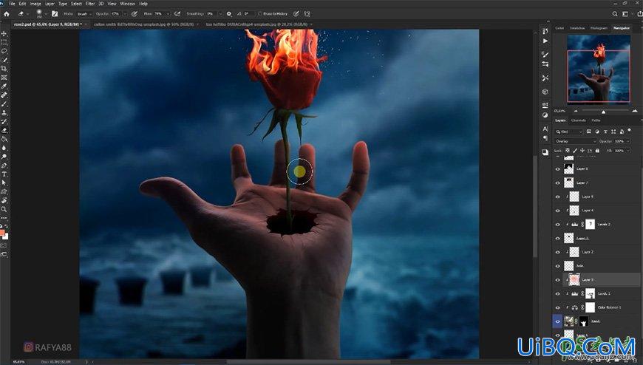Enable airbrush build-up icon
Screen dimensions: 643x365
click(x=177, y=13)
